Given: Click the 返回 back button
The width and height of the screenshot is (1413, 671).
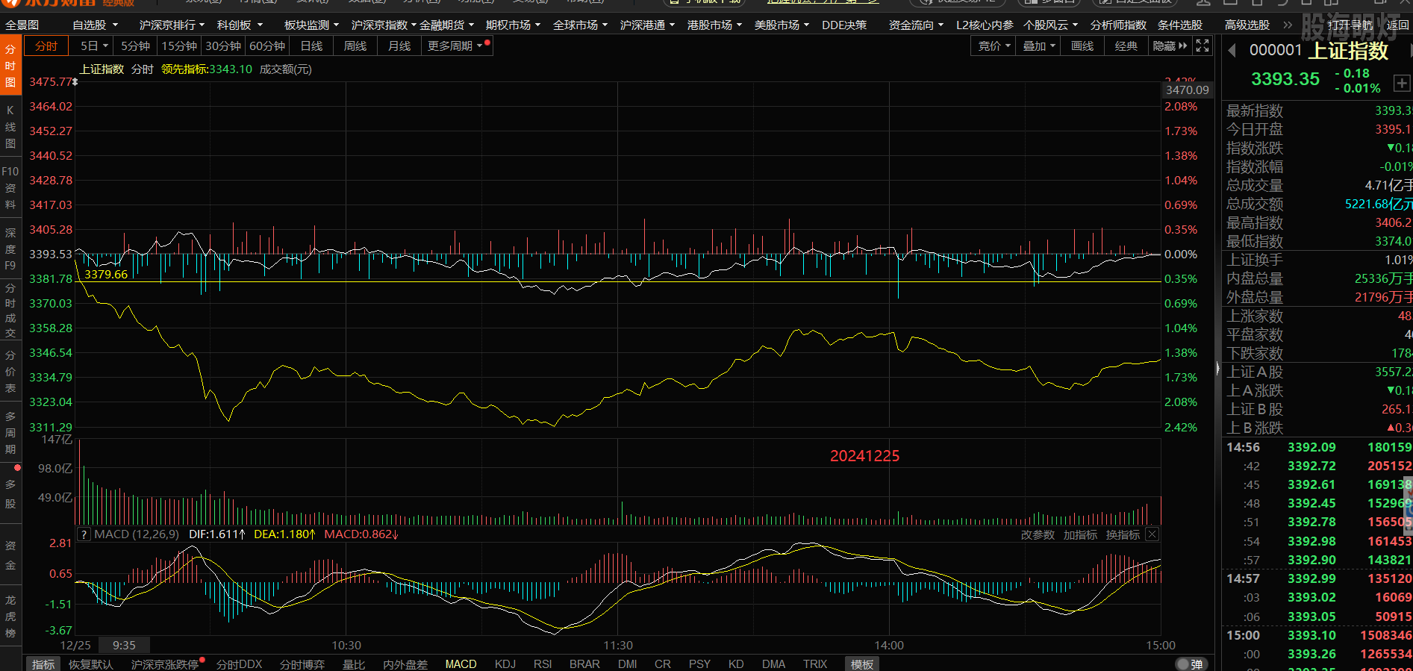Looking at the screenshot, I should click(1397, 25).
